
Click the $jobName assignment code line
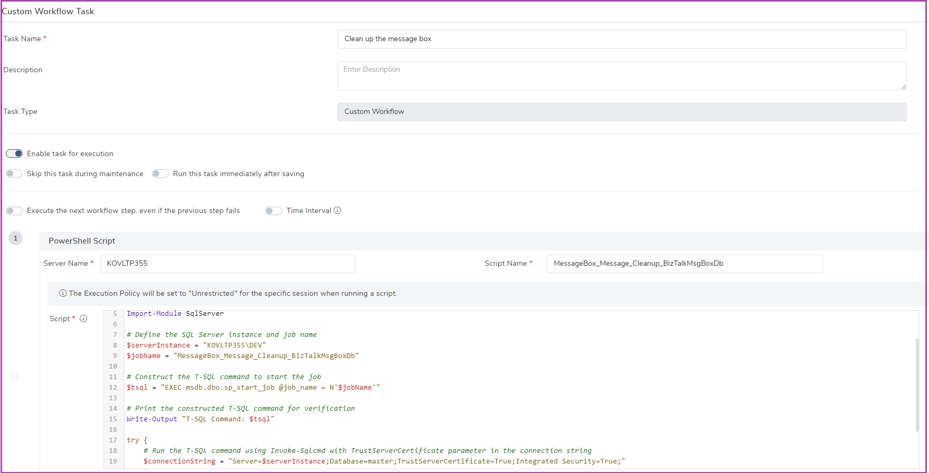pyautogui.click(x=243, y=356)
